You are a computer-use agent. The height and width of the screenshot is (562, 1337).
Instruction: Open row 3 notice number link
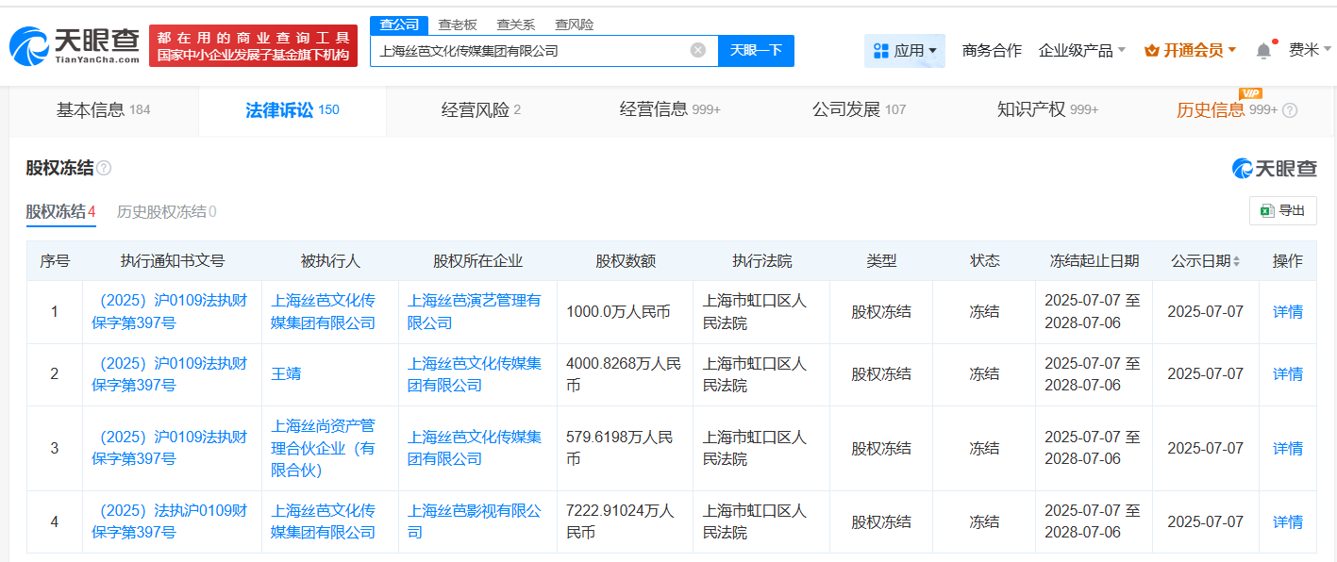point(170,448)
